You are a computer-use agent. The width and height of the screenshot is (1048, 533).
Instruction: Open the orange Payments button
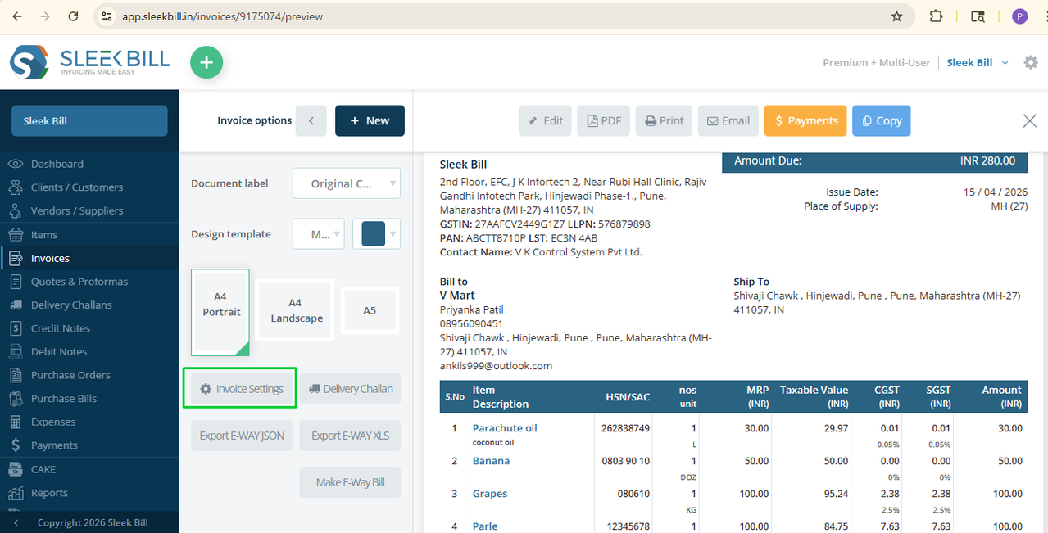805,120
